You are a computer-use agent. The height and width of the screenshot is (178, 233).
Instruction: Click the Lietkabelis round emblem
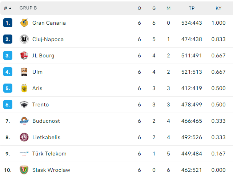coord(24,137)
